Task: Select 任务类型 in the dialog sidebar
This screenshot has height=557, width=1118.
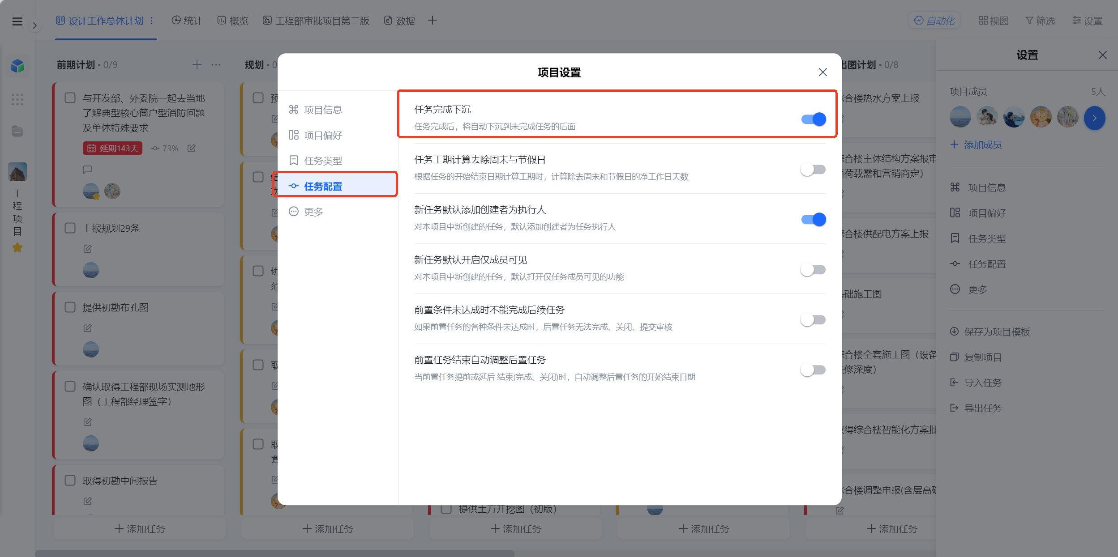Action: tap(337, 161)
